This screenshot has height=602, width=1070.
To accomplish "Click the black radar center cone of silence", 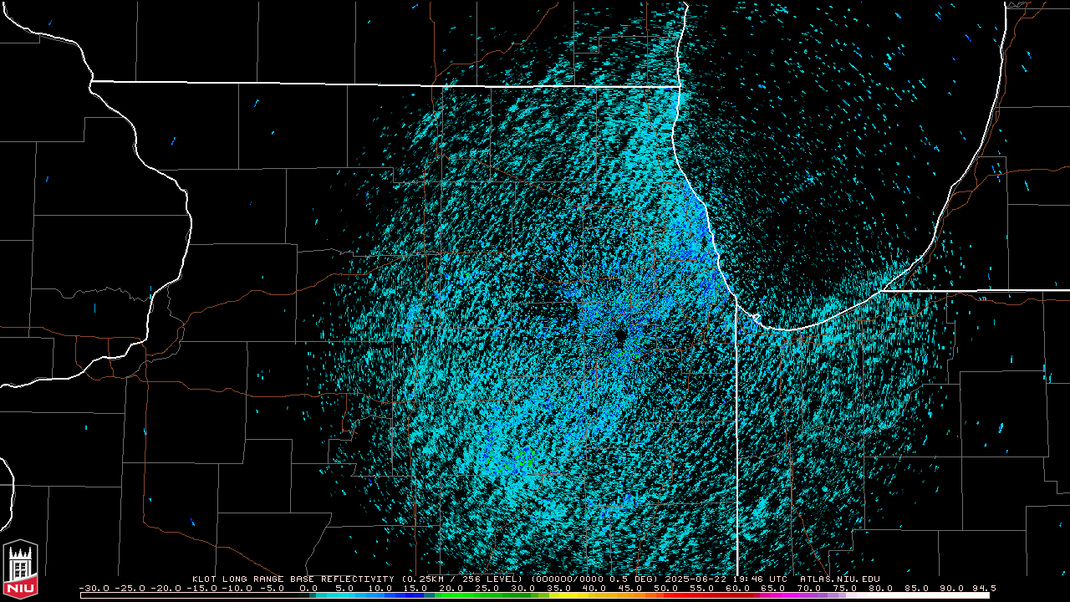I will 620,334.
